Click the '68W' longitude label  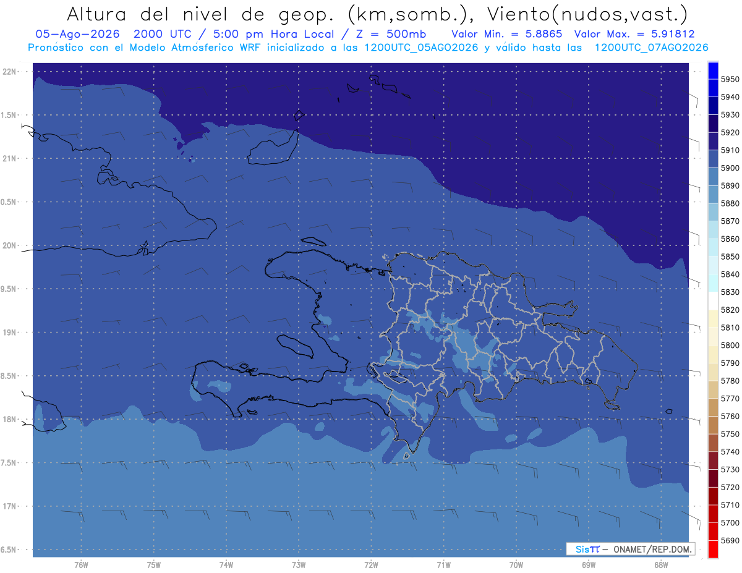[660, 565]
